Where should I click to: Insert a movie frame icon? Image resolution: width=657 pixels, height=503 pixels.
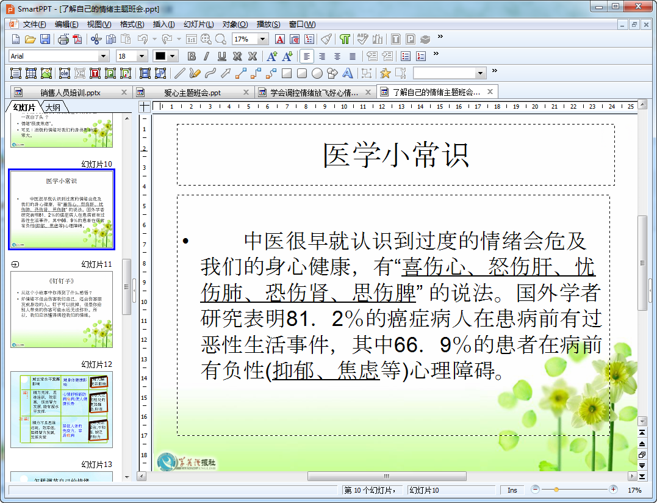(145, 73)
